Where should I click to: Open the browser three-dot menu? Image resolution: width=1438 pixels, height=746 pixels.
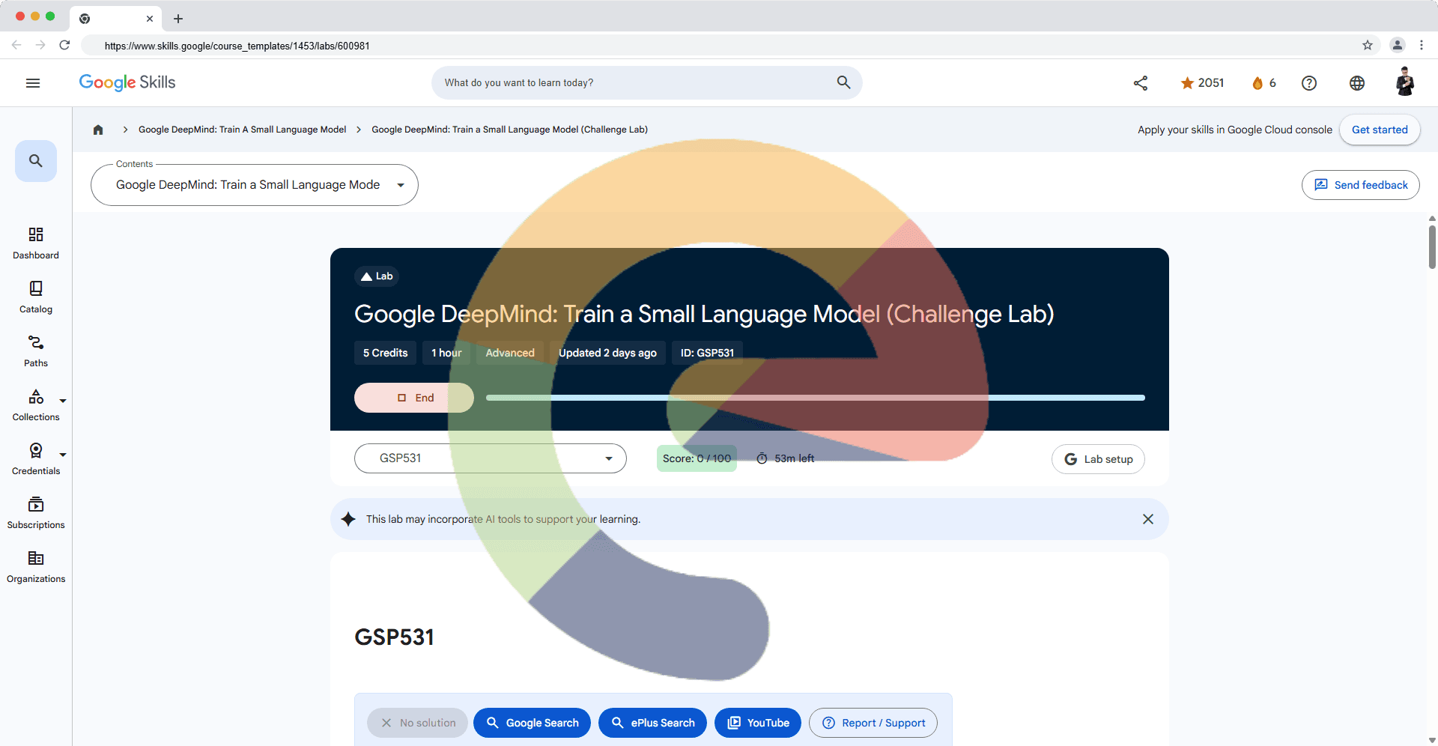(1422, 45)
